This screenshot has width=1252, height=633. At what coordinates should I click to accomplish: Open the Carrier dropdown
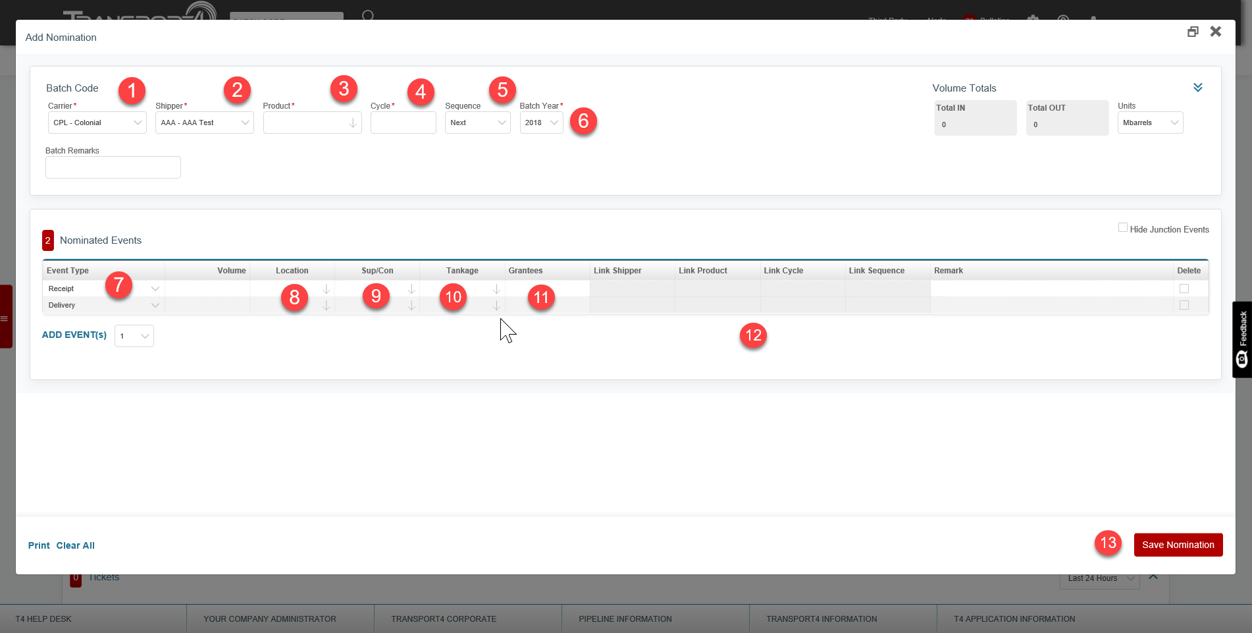[97, 123]
